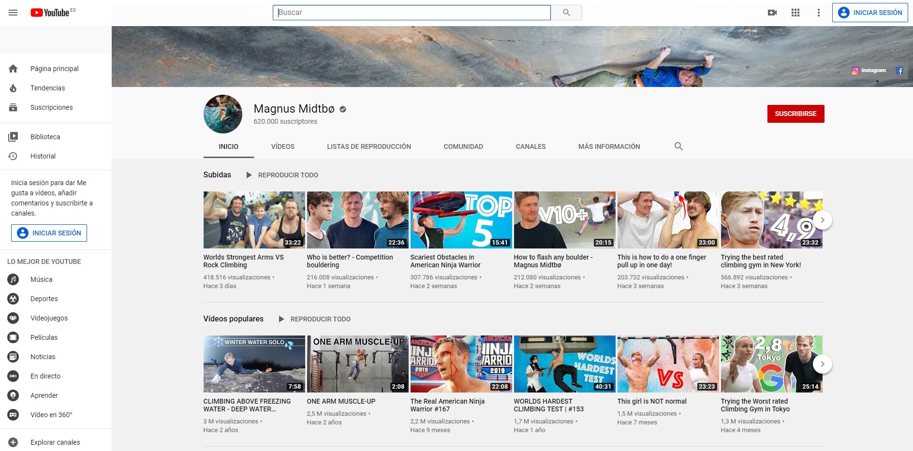Click INICIAR SESIÓN in the top bar
The height and width of the screenshot is (451, 913).
pyautogui.click(x=870, y=13)
